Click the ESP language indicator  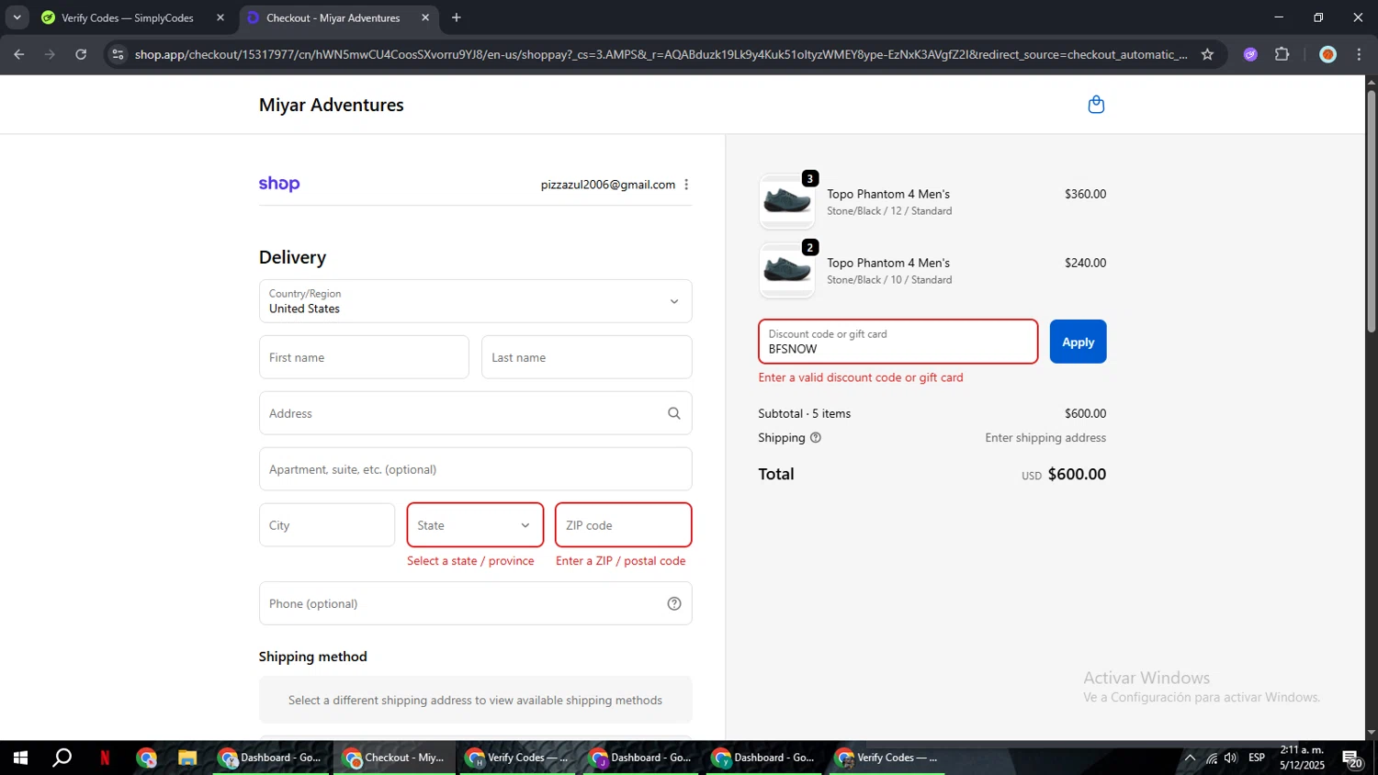[1257, 758]
